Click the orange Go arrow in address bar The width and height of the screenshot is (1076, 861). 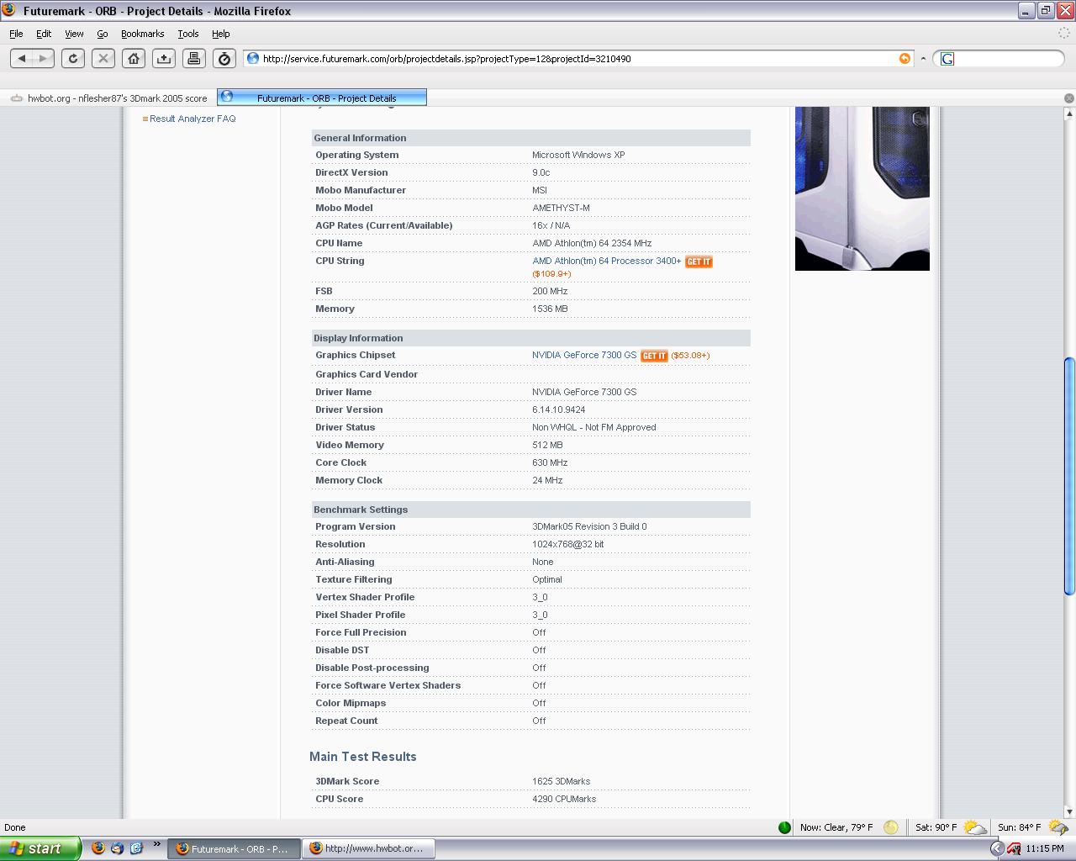pos(905,58)
